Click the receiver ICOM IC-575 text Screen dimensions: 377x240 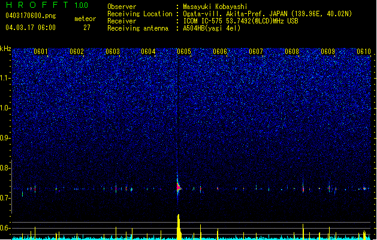(x=240, y=21)
